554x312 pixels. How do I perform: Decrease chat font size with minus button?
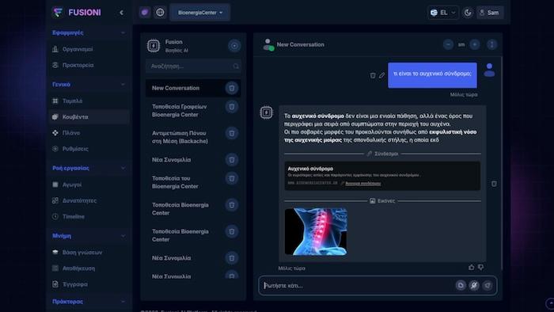(448, 44)
